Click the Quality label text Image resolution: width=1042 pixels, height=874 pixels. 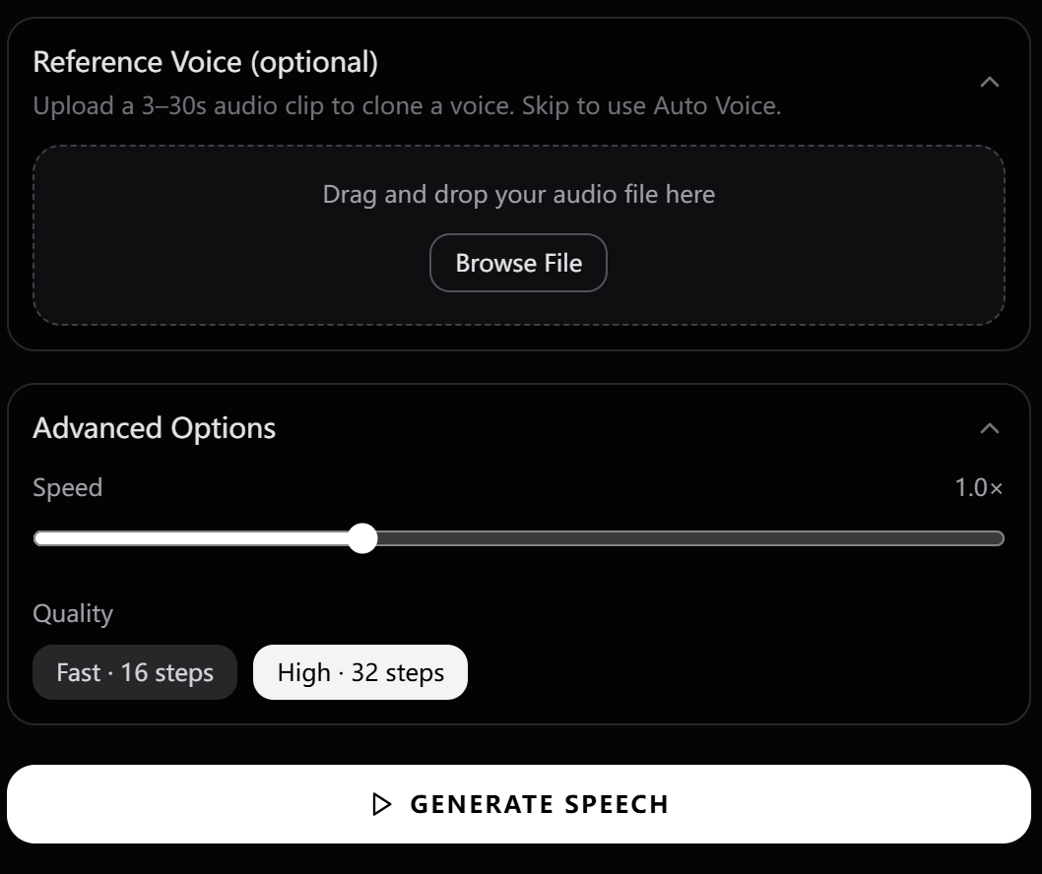[x=74, y=613]
